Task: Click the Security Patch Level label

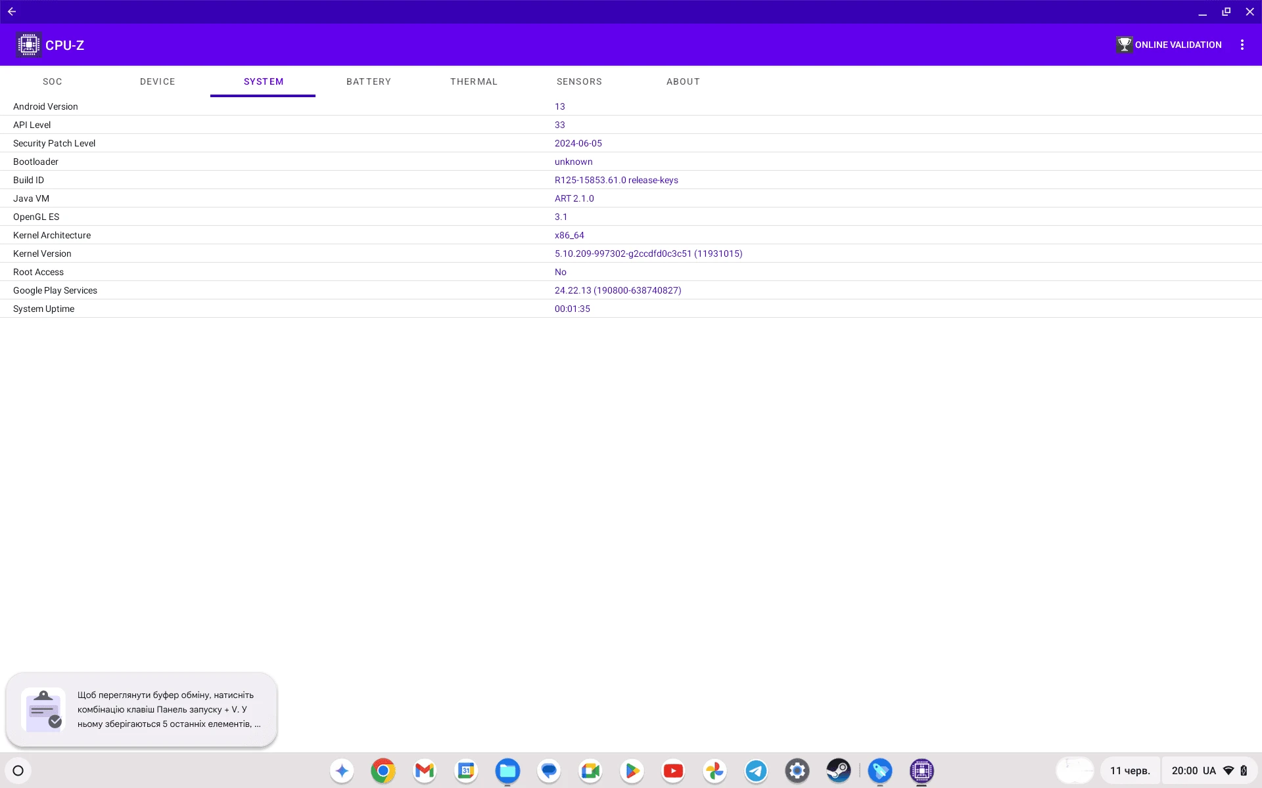Action: [54, 143]
